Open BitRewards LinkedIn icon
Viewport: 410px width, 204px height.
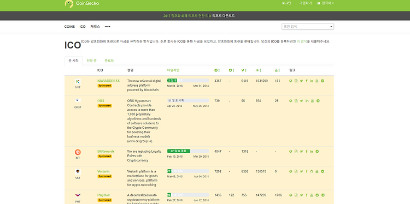312,151
